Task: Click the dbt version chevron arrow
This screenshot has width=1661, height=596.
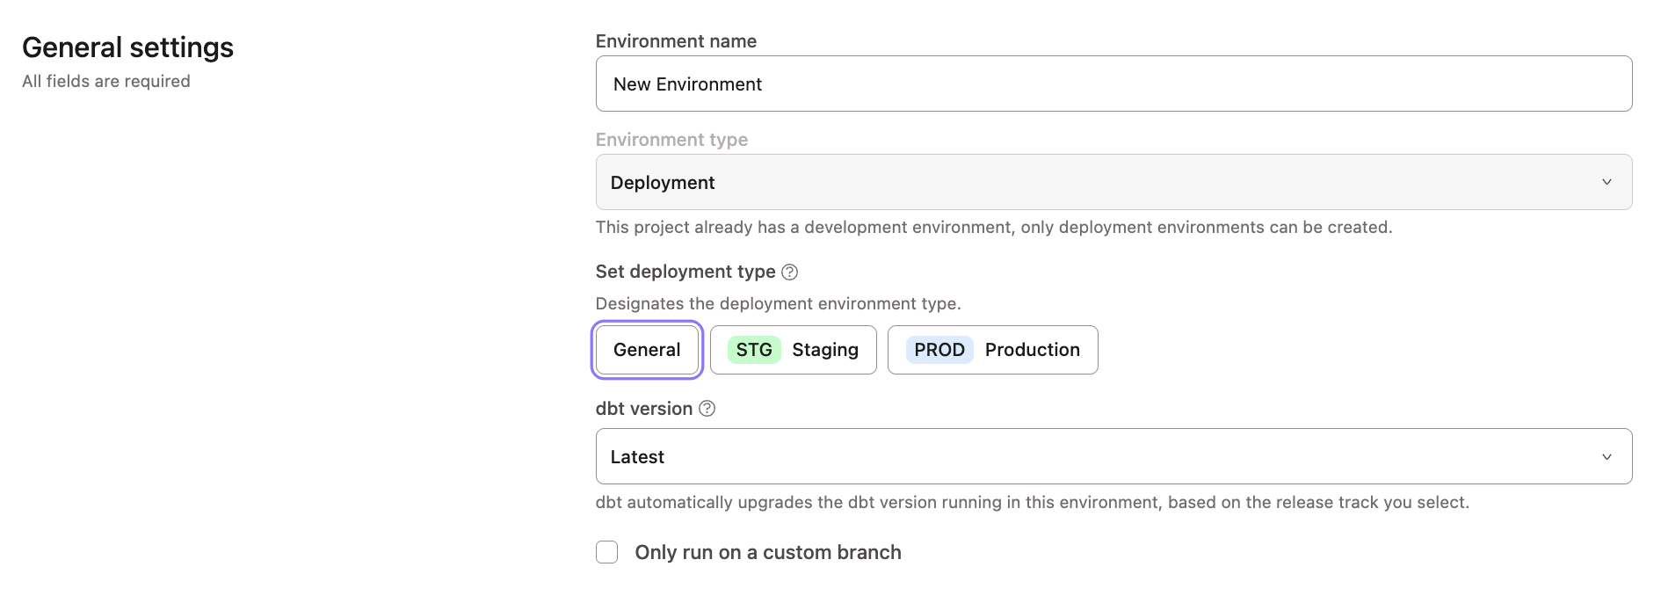Action: pos(1607,457)
